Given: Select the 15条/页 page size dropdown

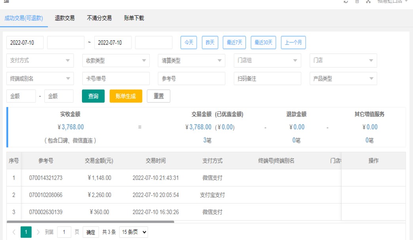Looking at the screenshot, I should [133, 232].
